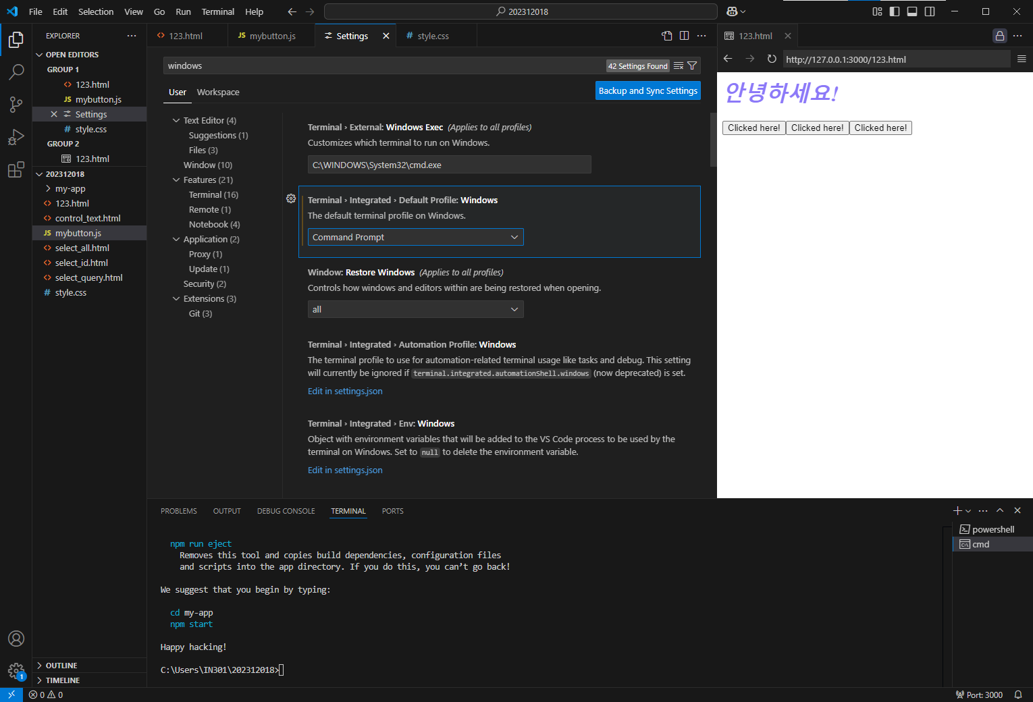Toggle the primary side bar
Viewport: 1033px width, 702px height.
[x=895, y=11]
